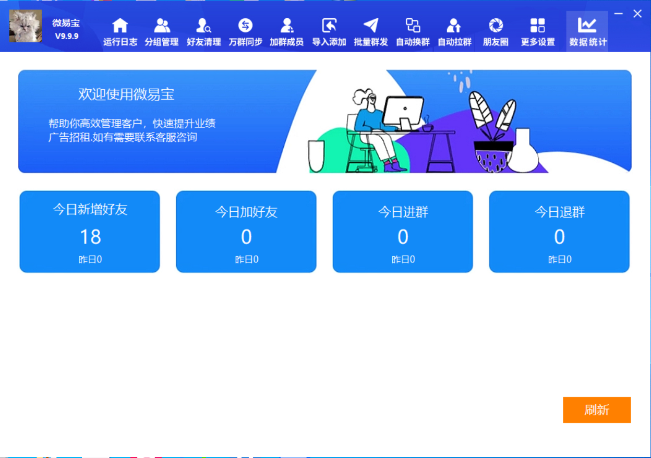Open 好友清理 friend cleanup tool

(203, 31)
